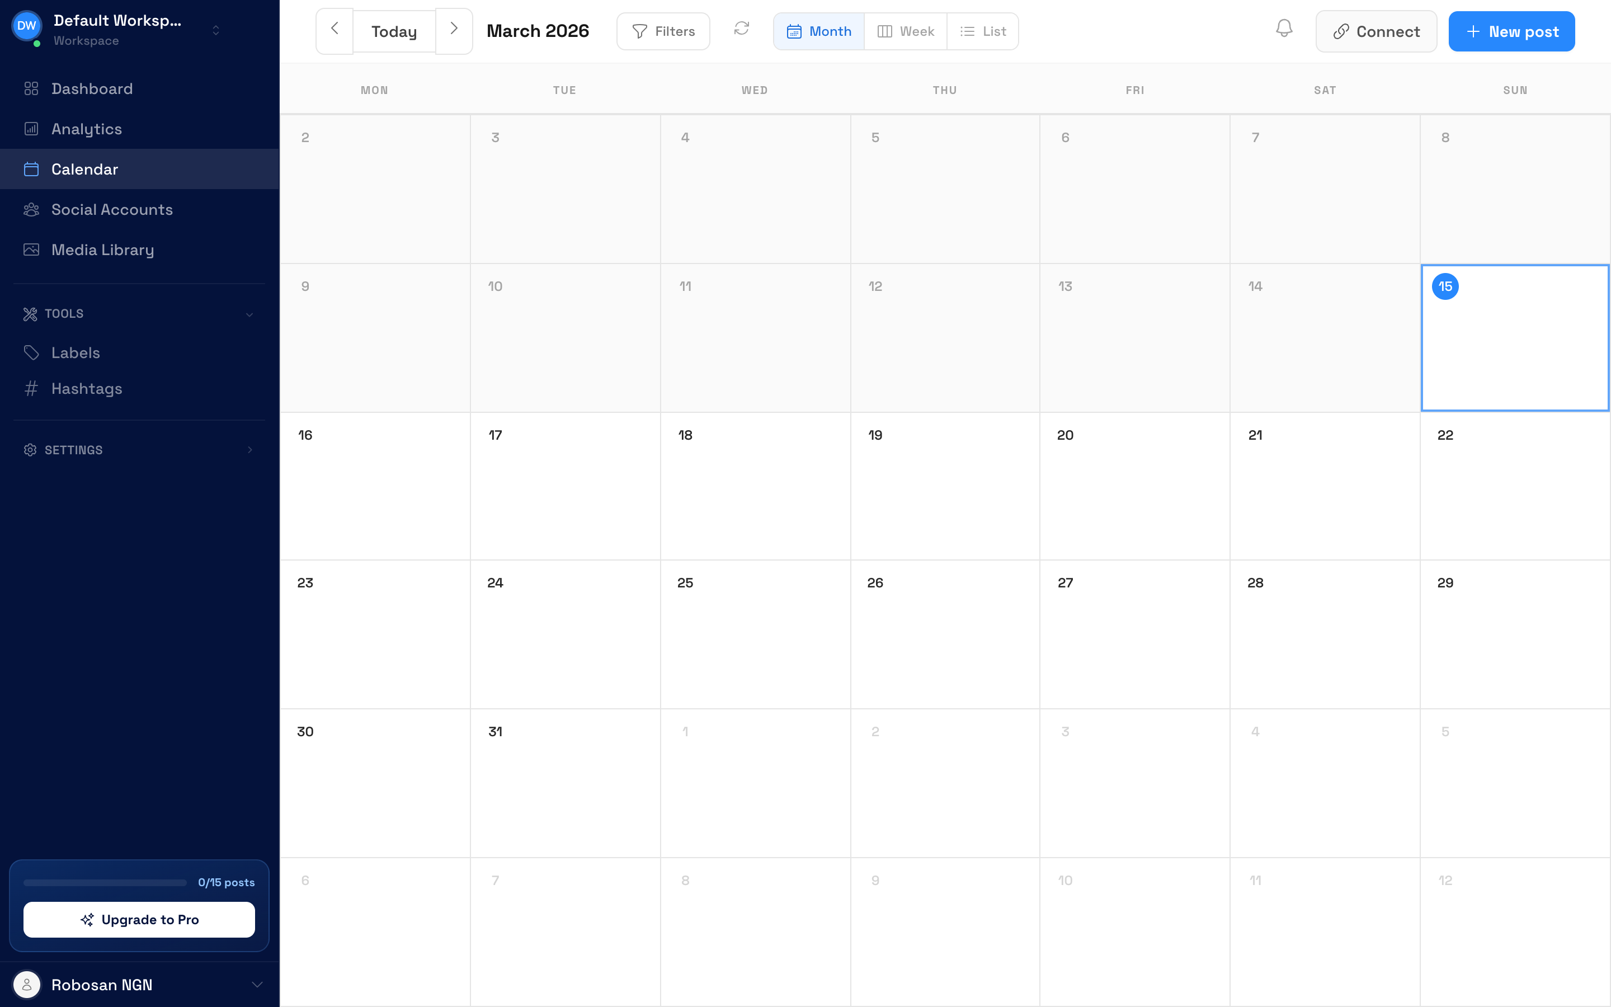Expand the Robosan NGN account menu
The image size is (1611, 1007).
coord(257,985)
